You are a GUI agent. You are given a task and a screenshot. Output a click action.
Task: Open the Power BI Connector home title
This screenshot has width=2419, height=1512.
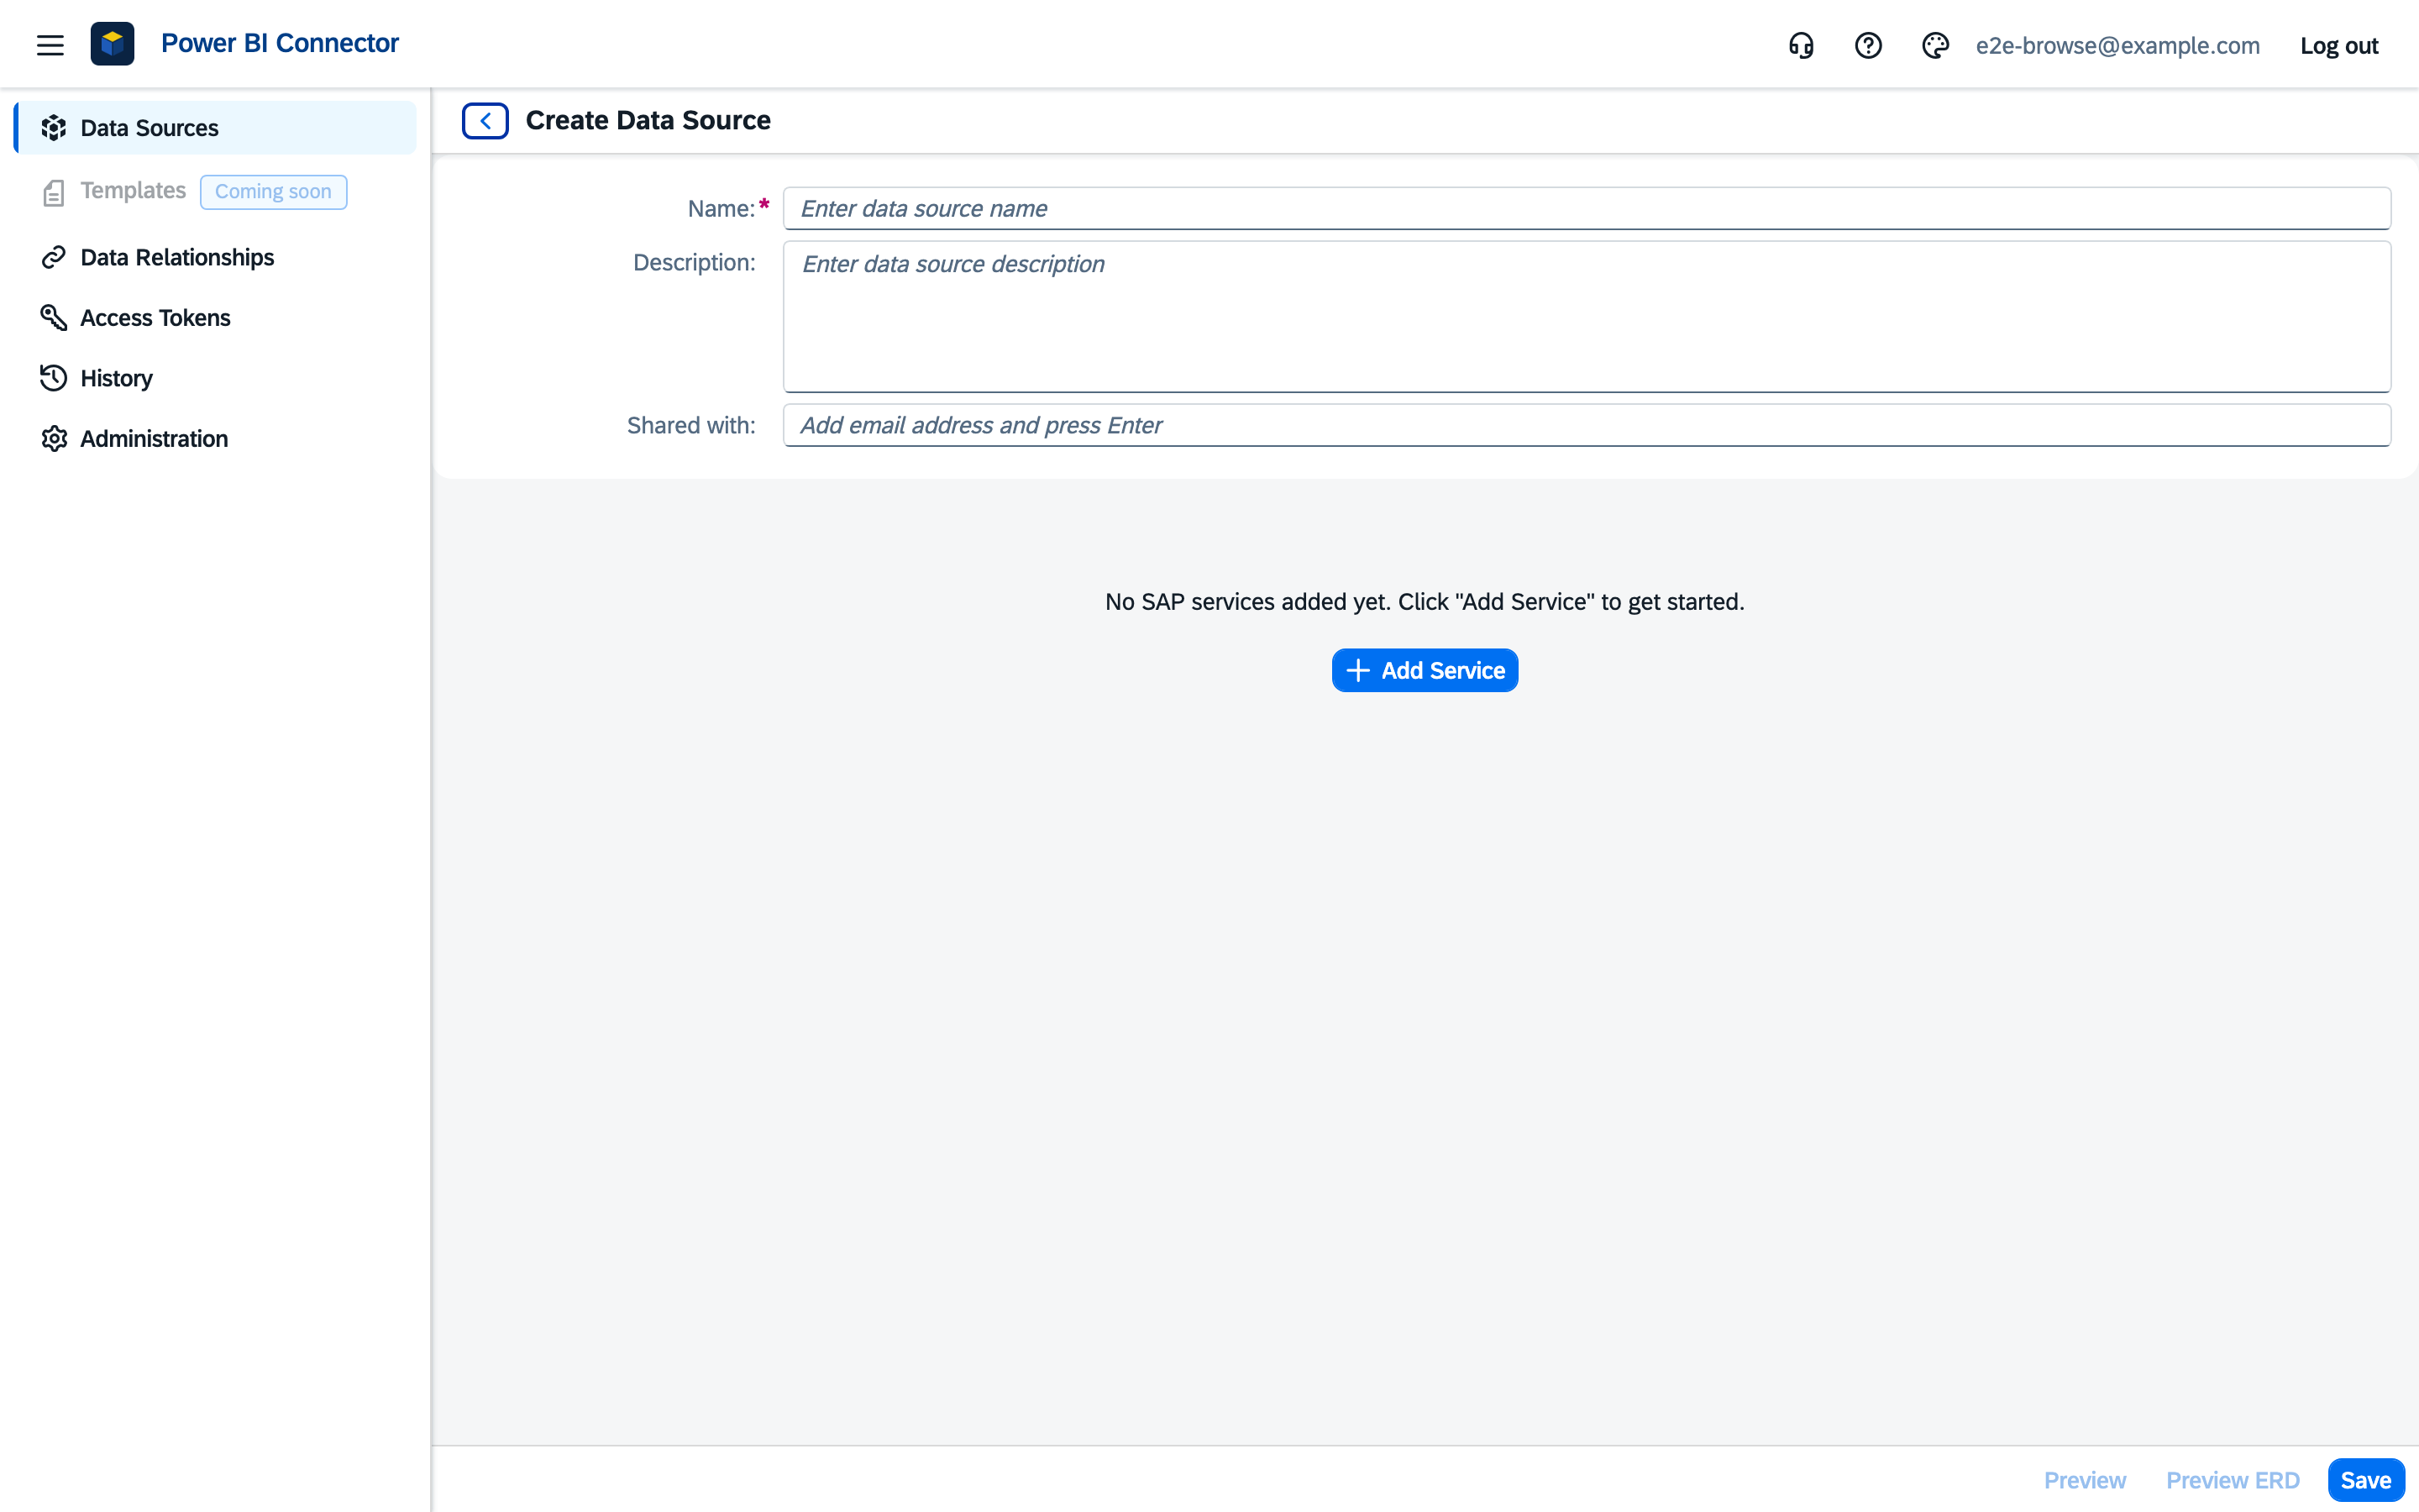point(280,43)
